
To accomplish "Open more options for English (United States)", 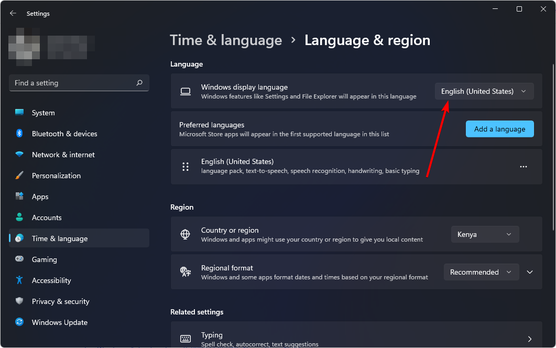I will (523, 166).
